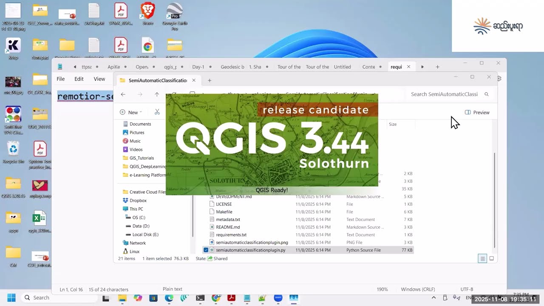The width and height of the screenshot is (544, 306).
Task: Open Notepad settings gear icon
Action: point(499,79)
